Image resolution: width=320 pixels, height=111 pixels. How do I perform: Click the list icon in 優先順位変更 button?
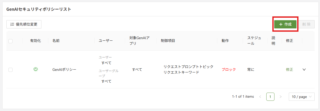point(12,24)
